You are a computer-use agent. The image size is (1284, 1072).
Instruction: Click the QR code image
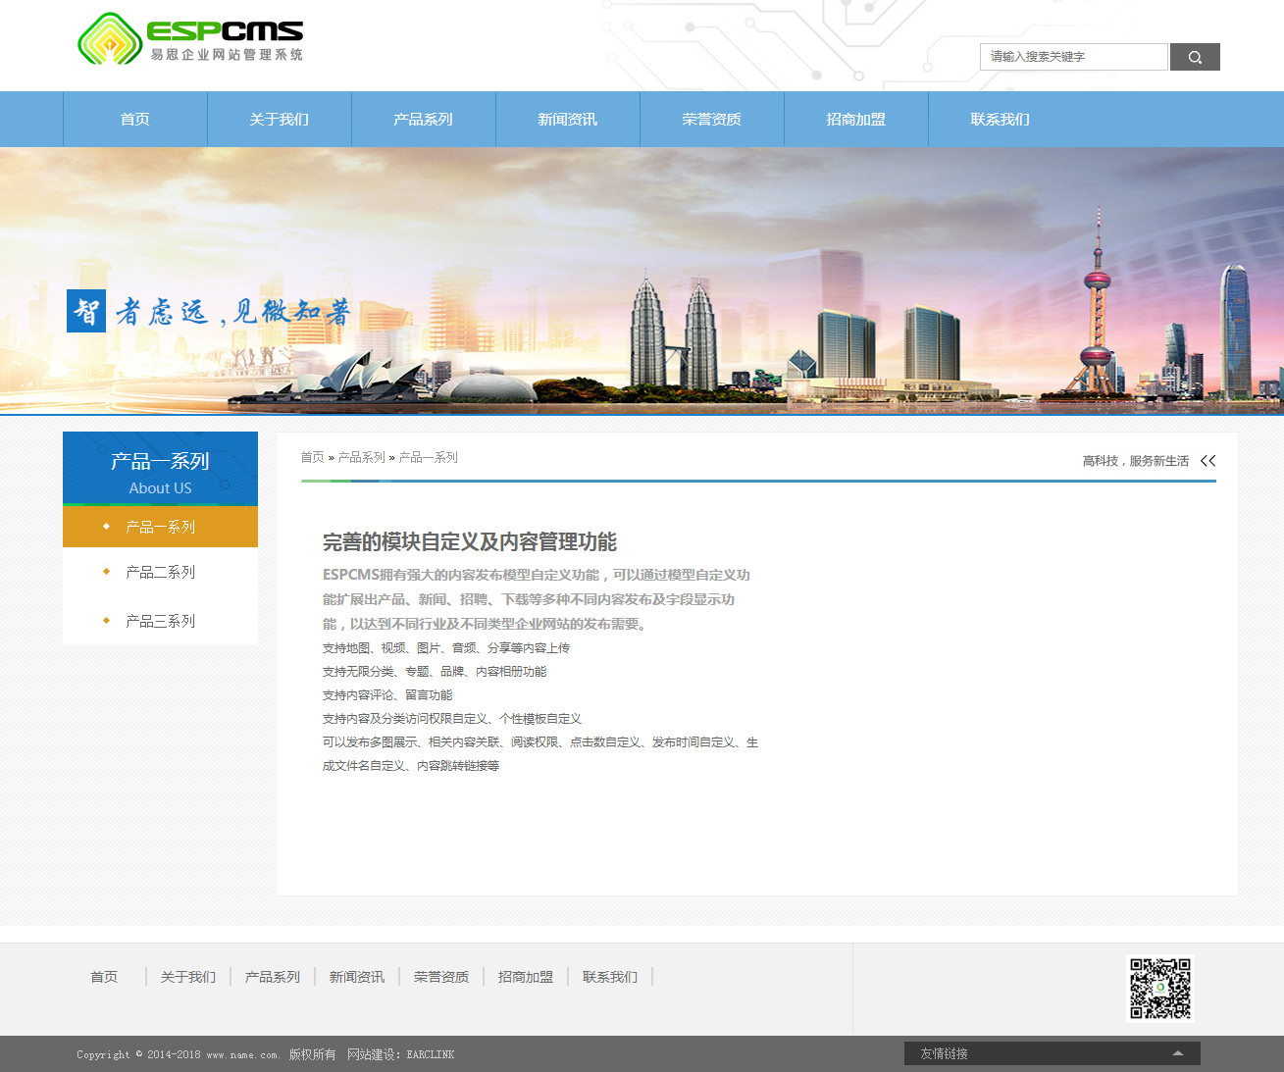click(x=1159, y=989)
